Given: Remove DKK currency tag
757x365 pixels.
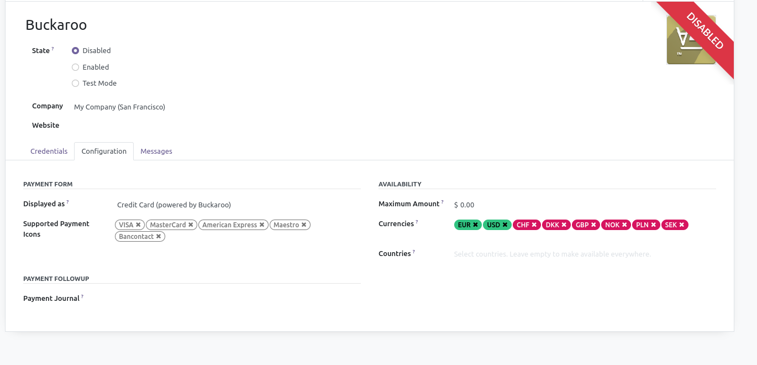Looking at the screenshot, I should 564,225.
